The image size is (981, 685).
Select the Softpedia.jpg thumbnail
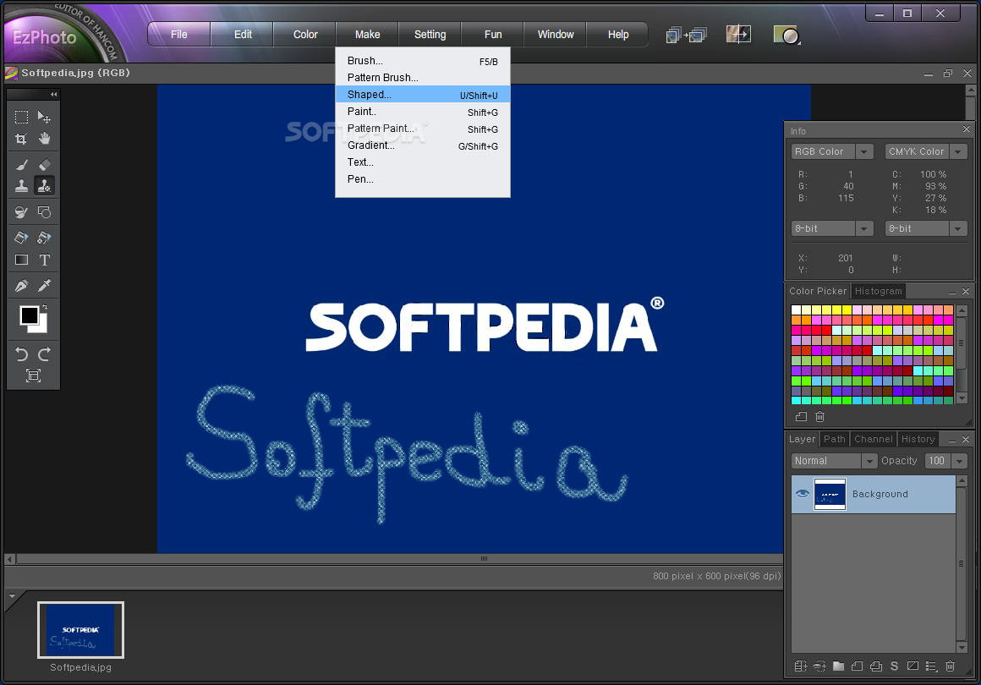pos(80,630)
